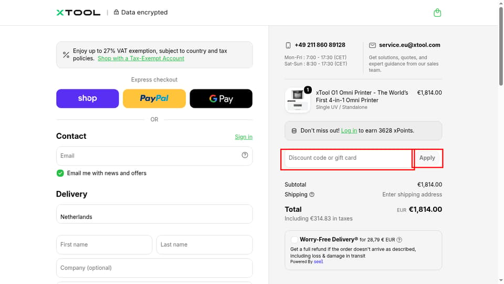Viewport: 504px width, 284px height.
Task: Click the Single UV / Standalone variant text
Action: pyautogui.click(x=341, y=107)
